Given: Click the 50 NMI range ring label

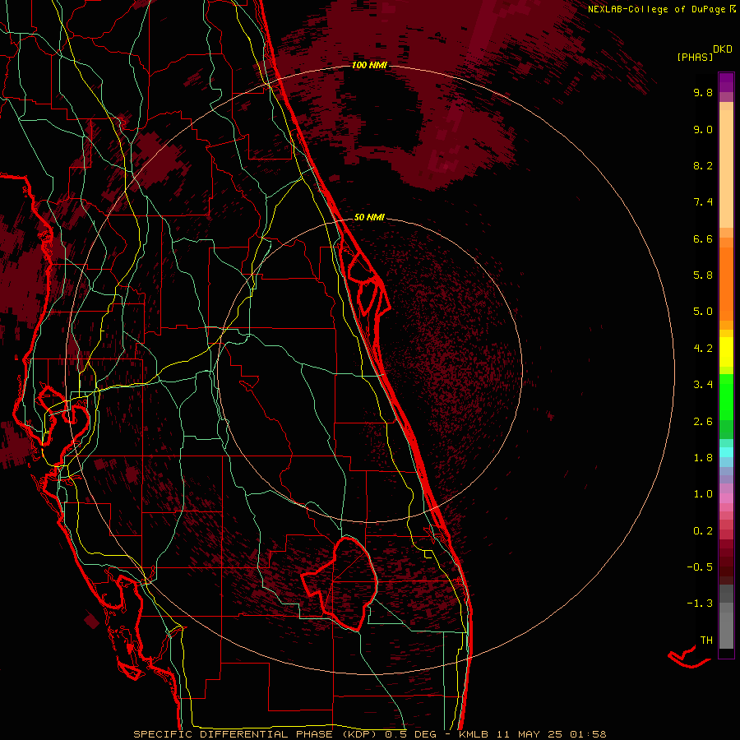Looking at the screenshot, I should pyautogui.click(x=369, y=217).
